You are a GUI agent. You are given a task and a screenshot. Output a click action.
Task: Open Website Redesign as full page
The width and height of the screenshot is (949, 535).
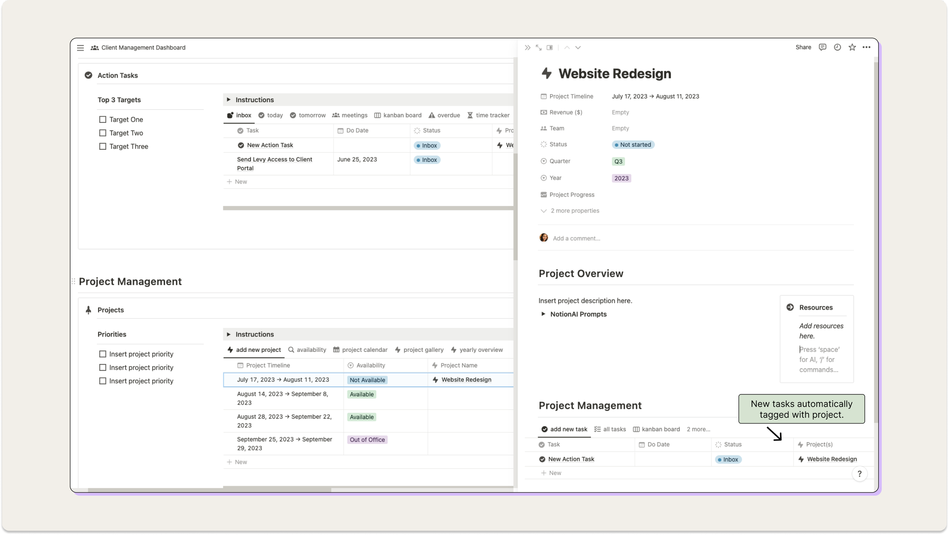[x=539, y=48]
